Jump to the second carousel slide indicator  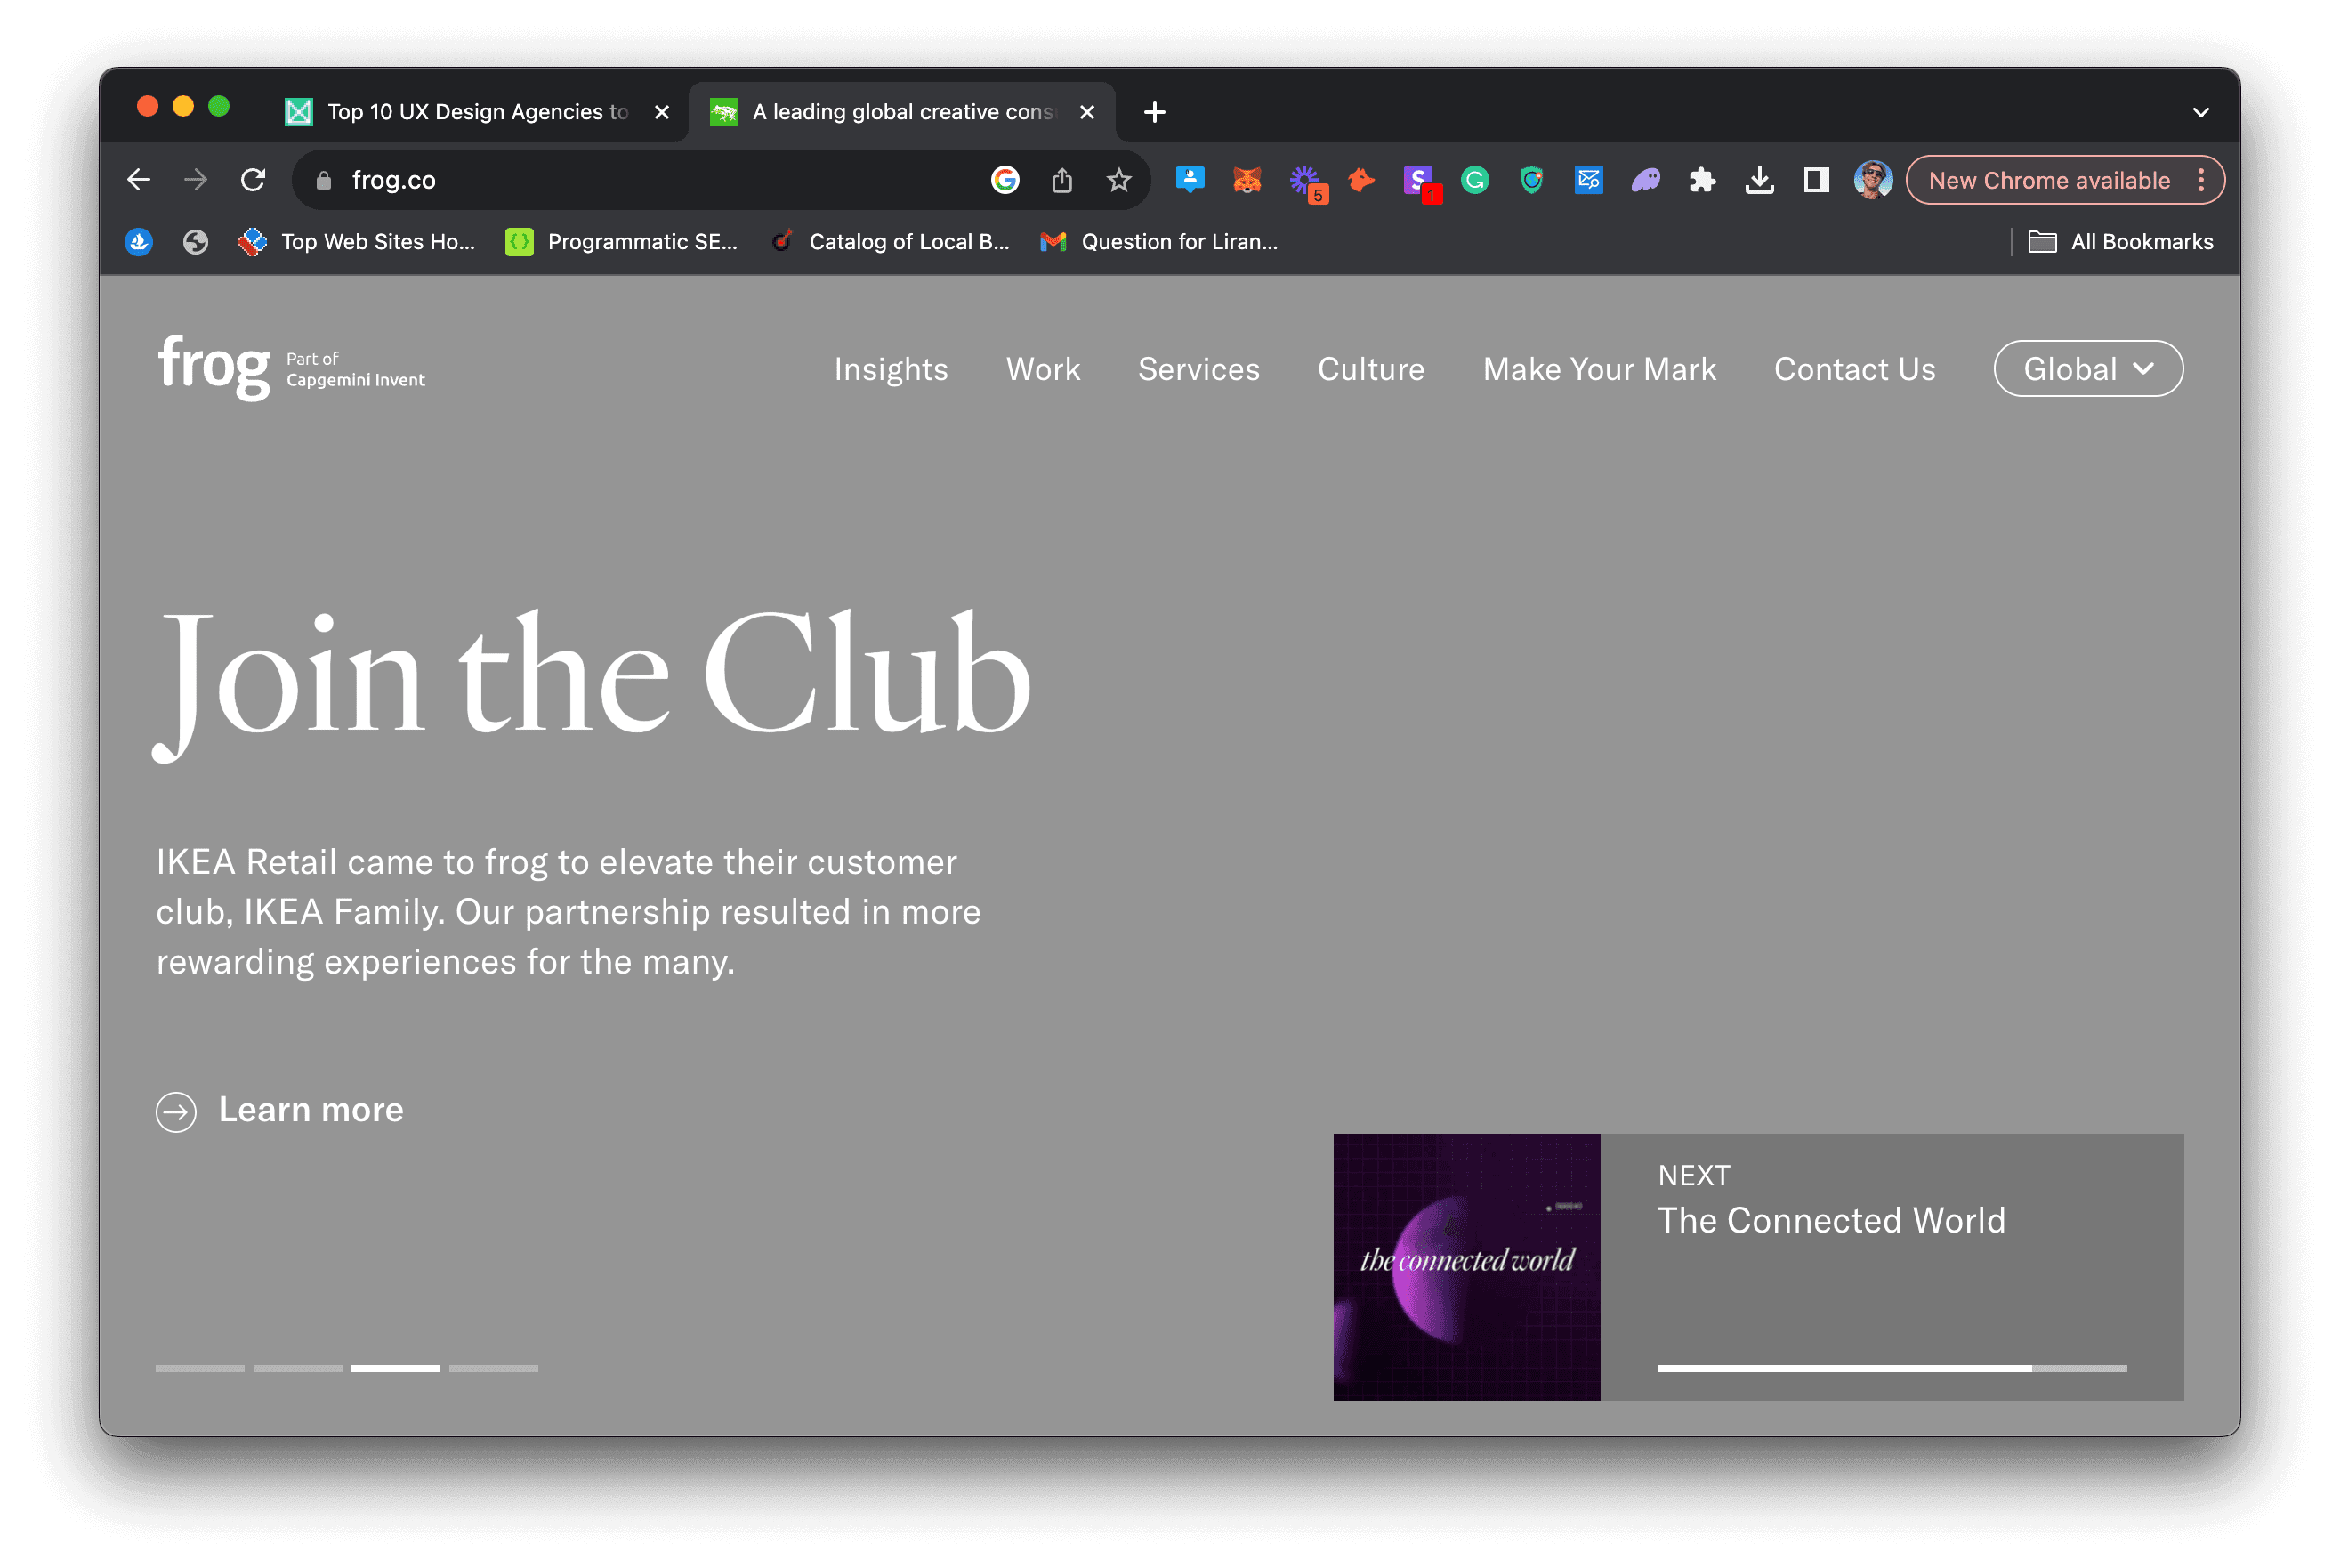(x=298, y=1368)
